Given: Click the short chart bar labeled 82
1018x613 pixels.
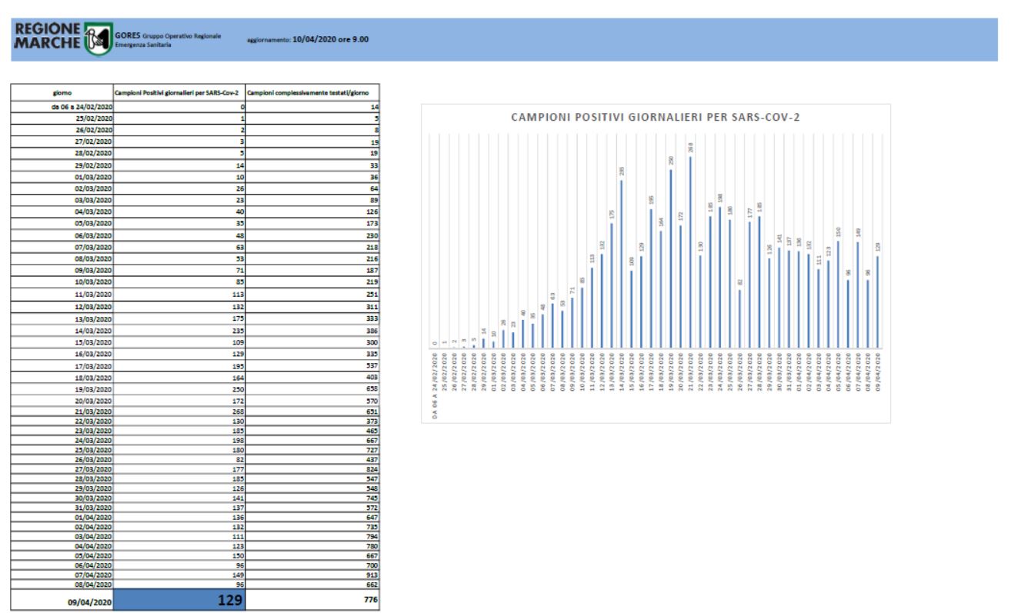Looking at the screenshot, I should (739, 318).
